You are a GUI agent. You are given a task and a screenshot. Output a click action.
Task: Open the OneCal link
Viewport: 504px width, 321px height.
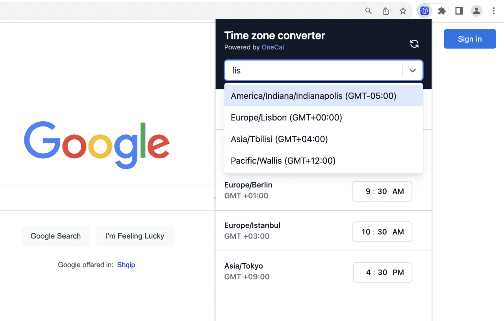click(x=272, y=47)
